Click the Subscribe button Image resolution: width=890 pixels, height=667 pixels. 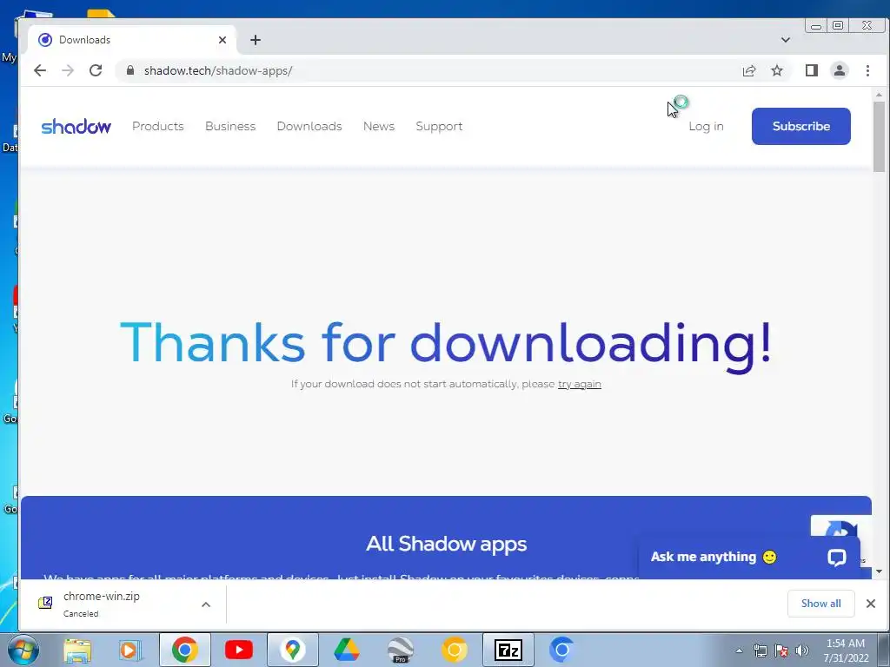click(800, 126)
